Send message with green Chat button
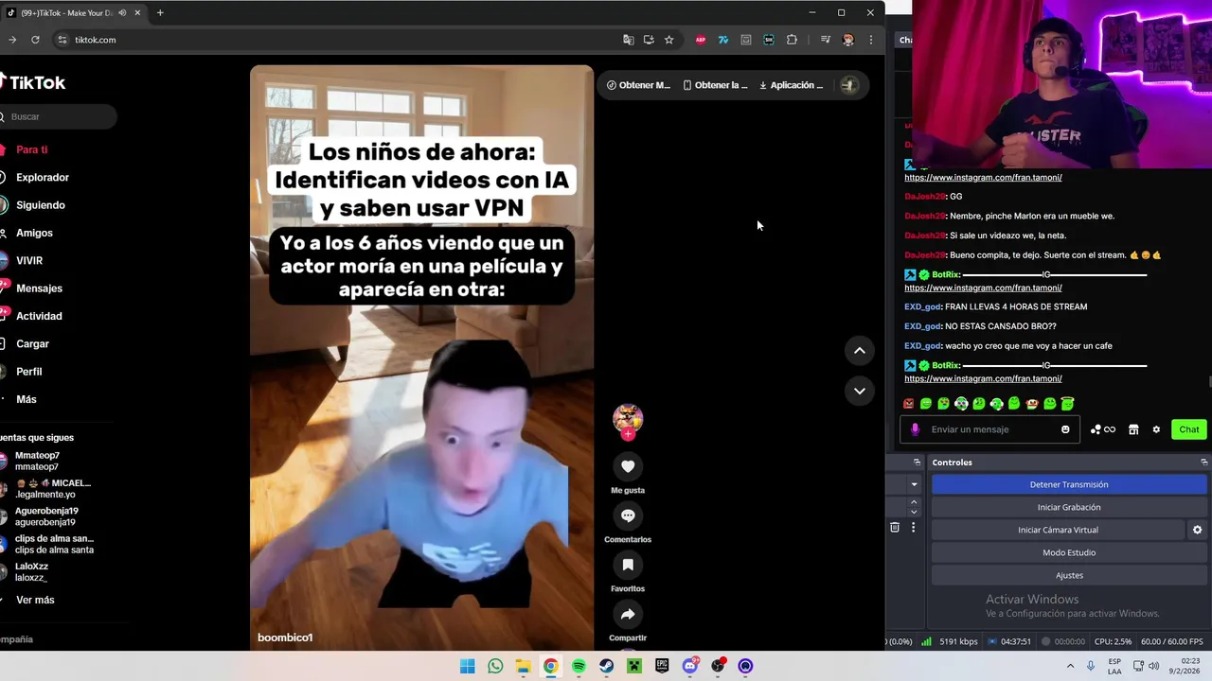Viewport: 1212px width, 681px height. click(x=1189, y=429)
